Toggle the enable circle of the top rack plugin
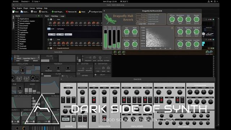Screen dimensions: 231x130 48,19
